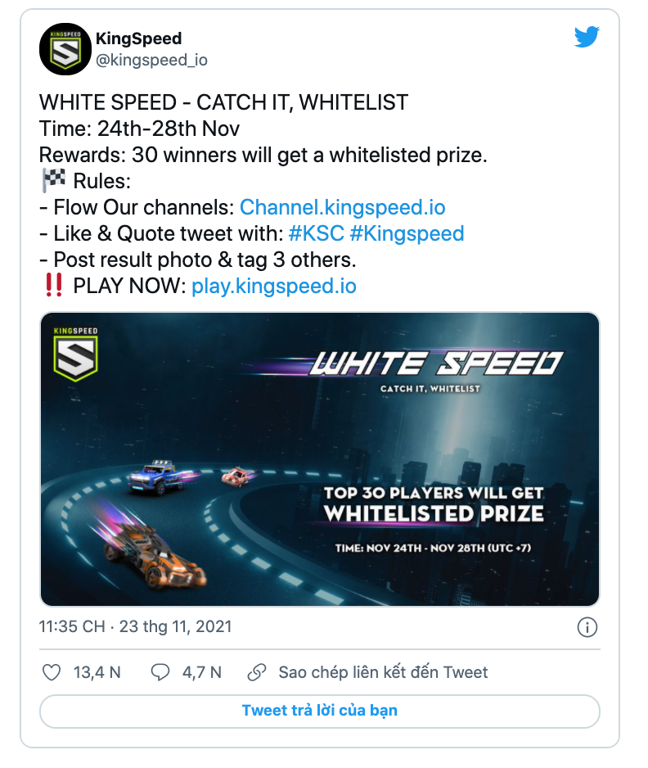648x768 pixels.
Task: Click the #Kingspeed hashtag
Action: tap(407, 233)
